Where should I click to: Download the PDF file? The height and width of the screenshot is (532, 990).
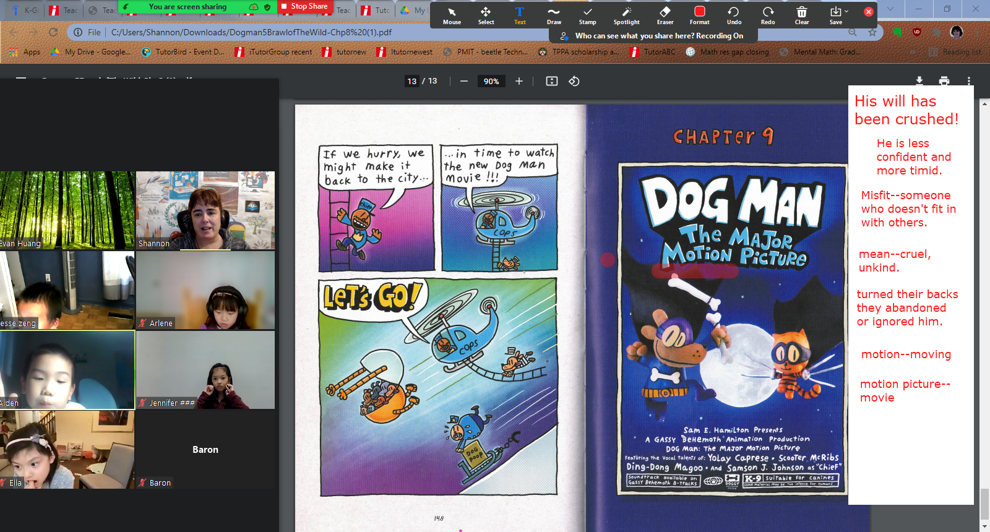click(919, 81)
